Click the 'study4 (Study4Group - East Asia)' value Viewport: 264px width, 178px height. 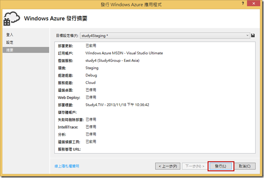pyautogui.click(x=112, y=61)
